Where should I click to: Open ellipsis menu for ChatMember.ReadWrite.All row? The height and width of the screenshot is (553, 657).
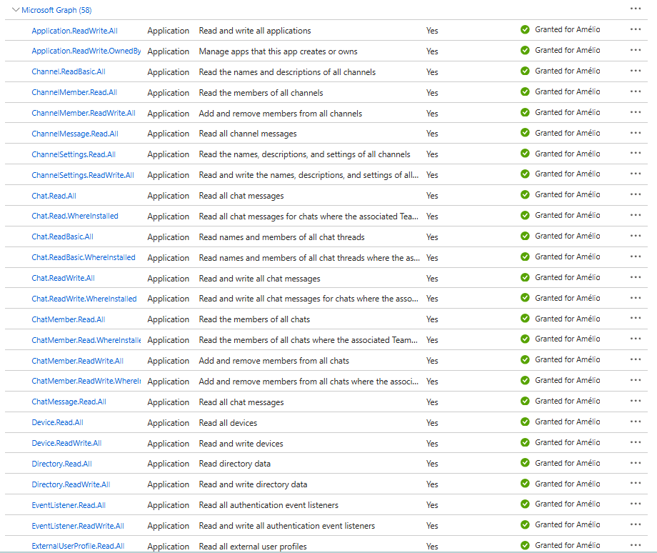[635, 359]
